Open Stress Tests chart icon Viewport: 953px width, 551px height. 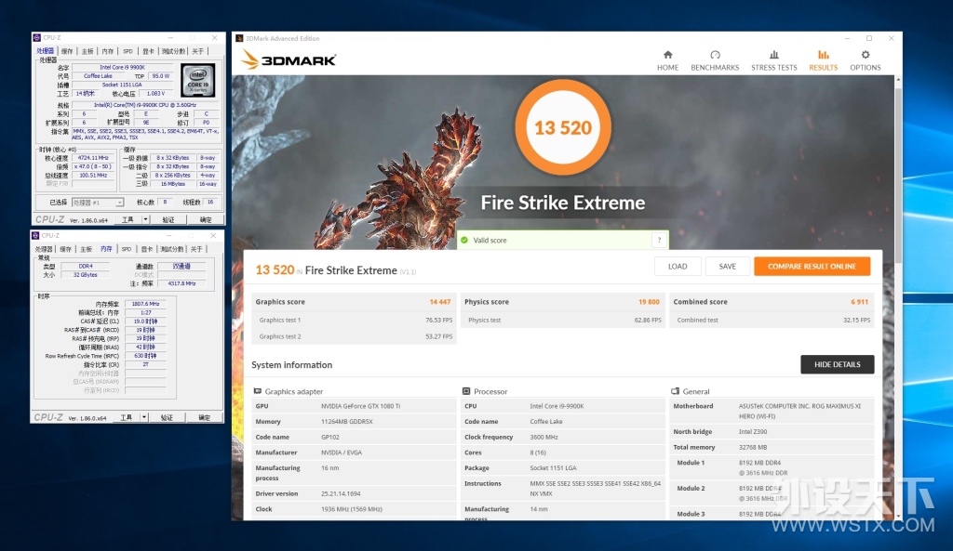pyautogui.click(x=773, y=55)
